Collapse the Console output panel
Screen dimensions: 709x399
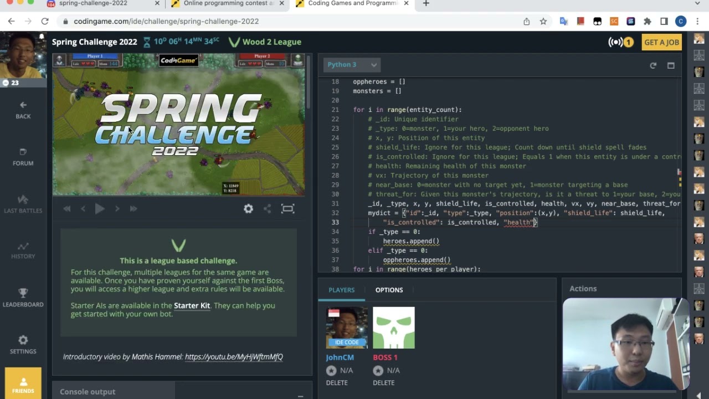(x=300, y=396)
